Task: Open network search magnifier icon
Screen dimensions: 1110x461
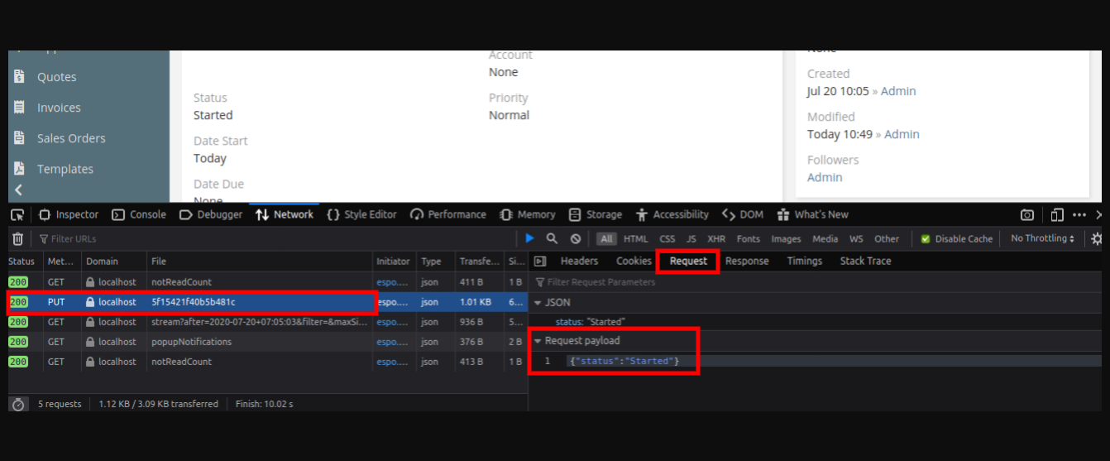Action: [552, 238]
